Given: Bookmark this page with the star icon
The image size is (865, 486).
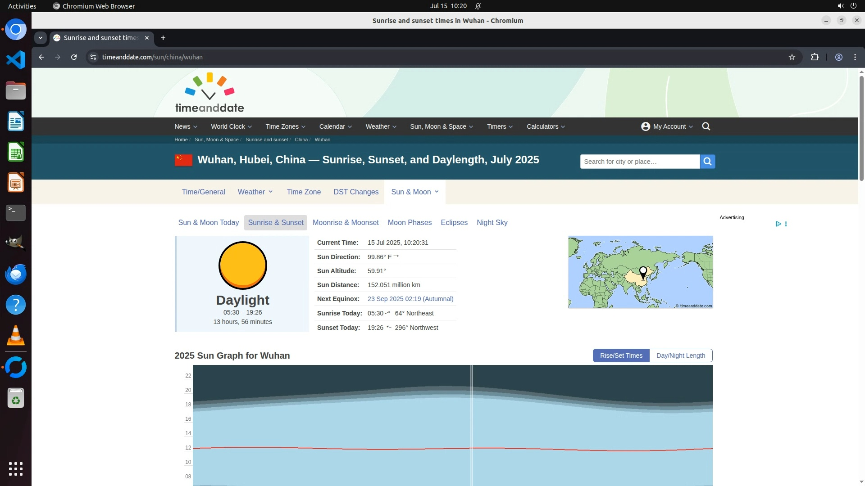Looking at the screenshot, I should (x=792, y=57).
